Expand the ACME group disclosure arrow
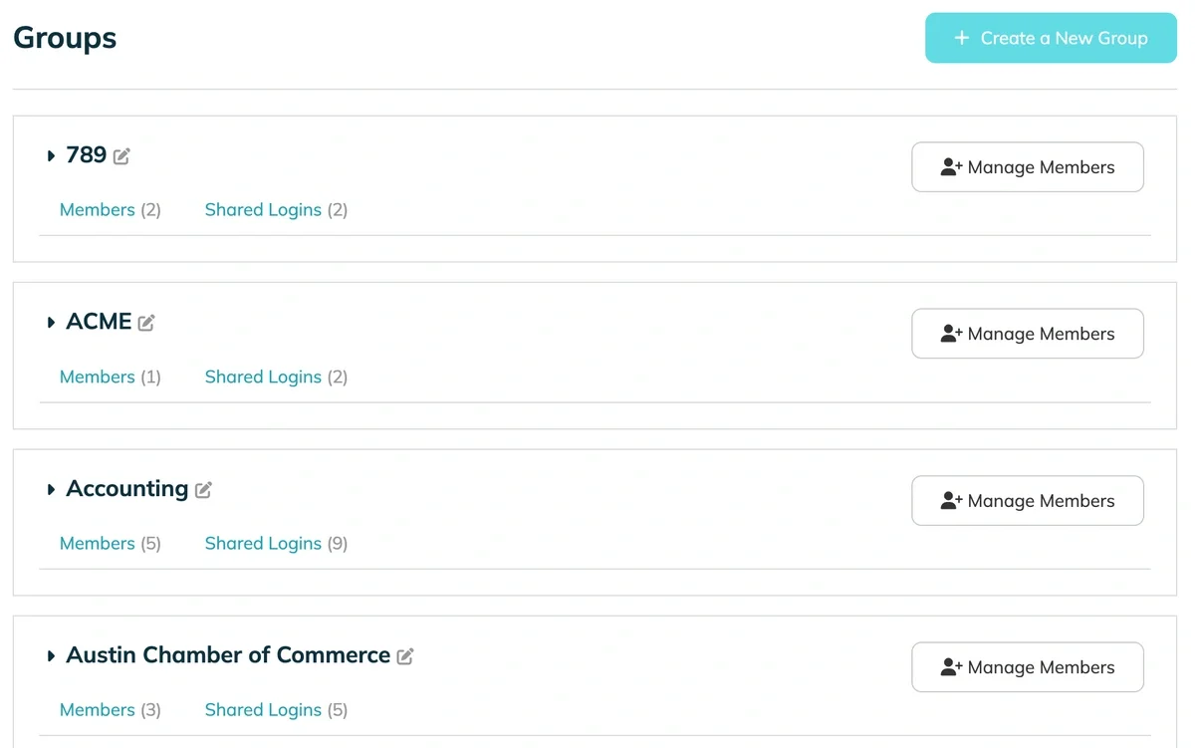 tap(51, 323)
